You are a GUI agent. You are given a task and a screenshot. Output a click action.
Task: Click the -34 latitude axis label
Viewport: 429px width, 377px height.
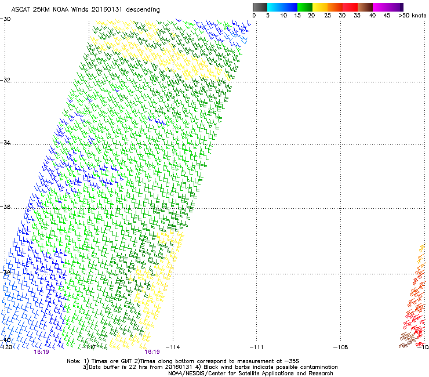click(x=5, y=143)
